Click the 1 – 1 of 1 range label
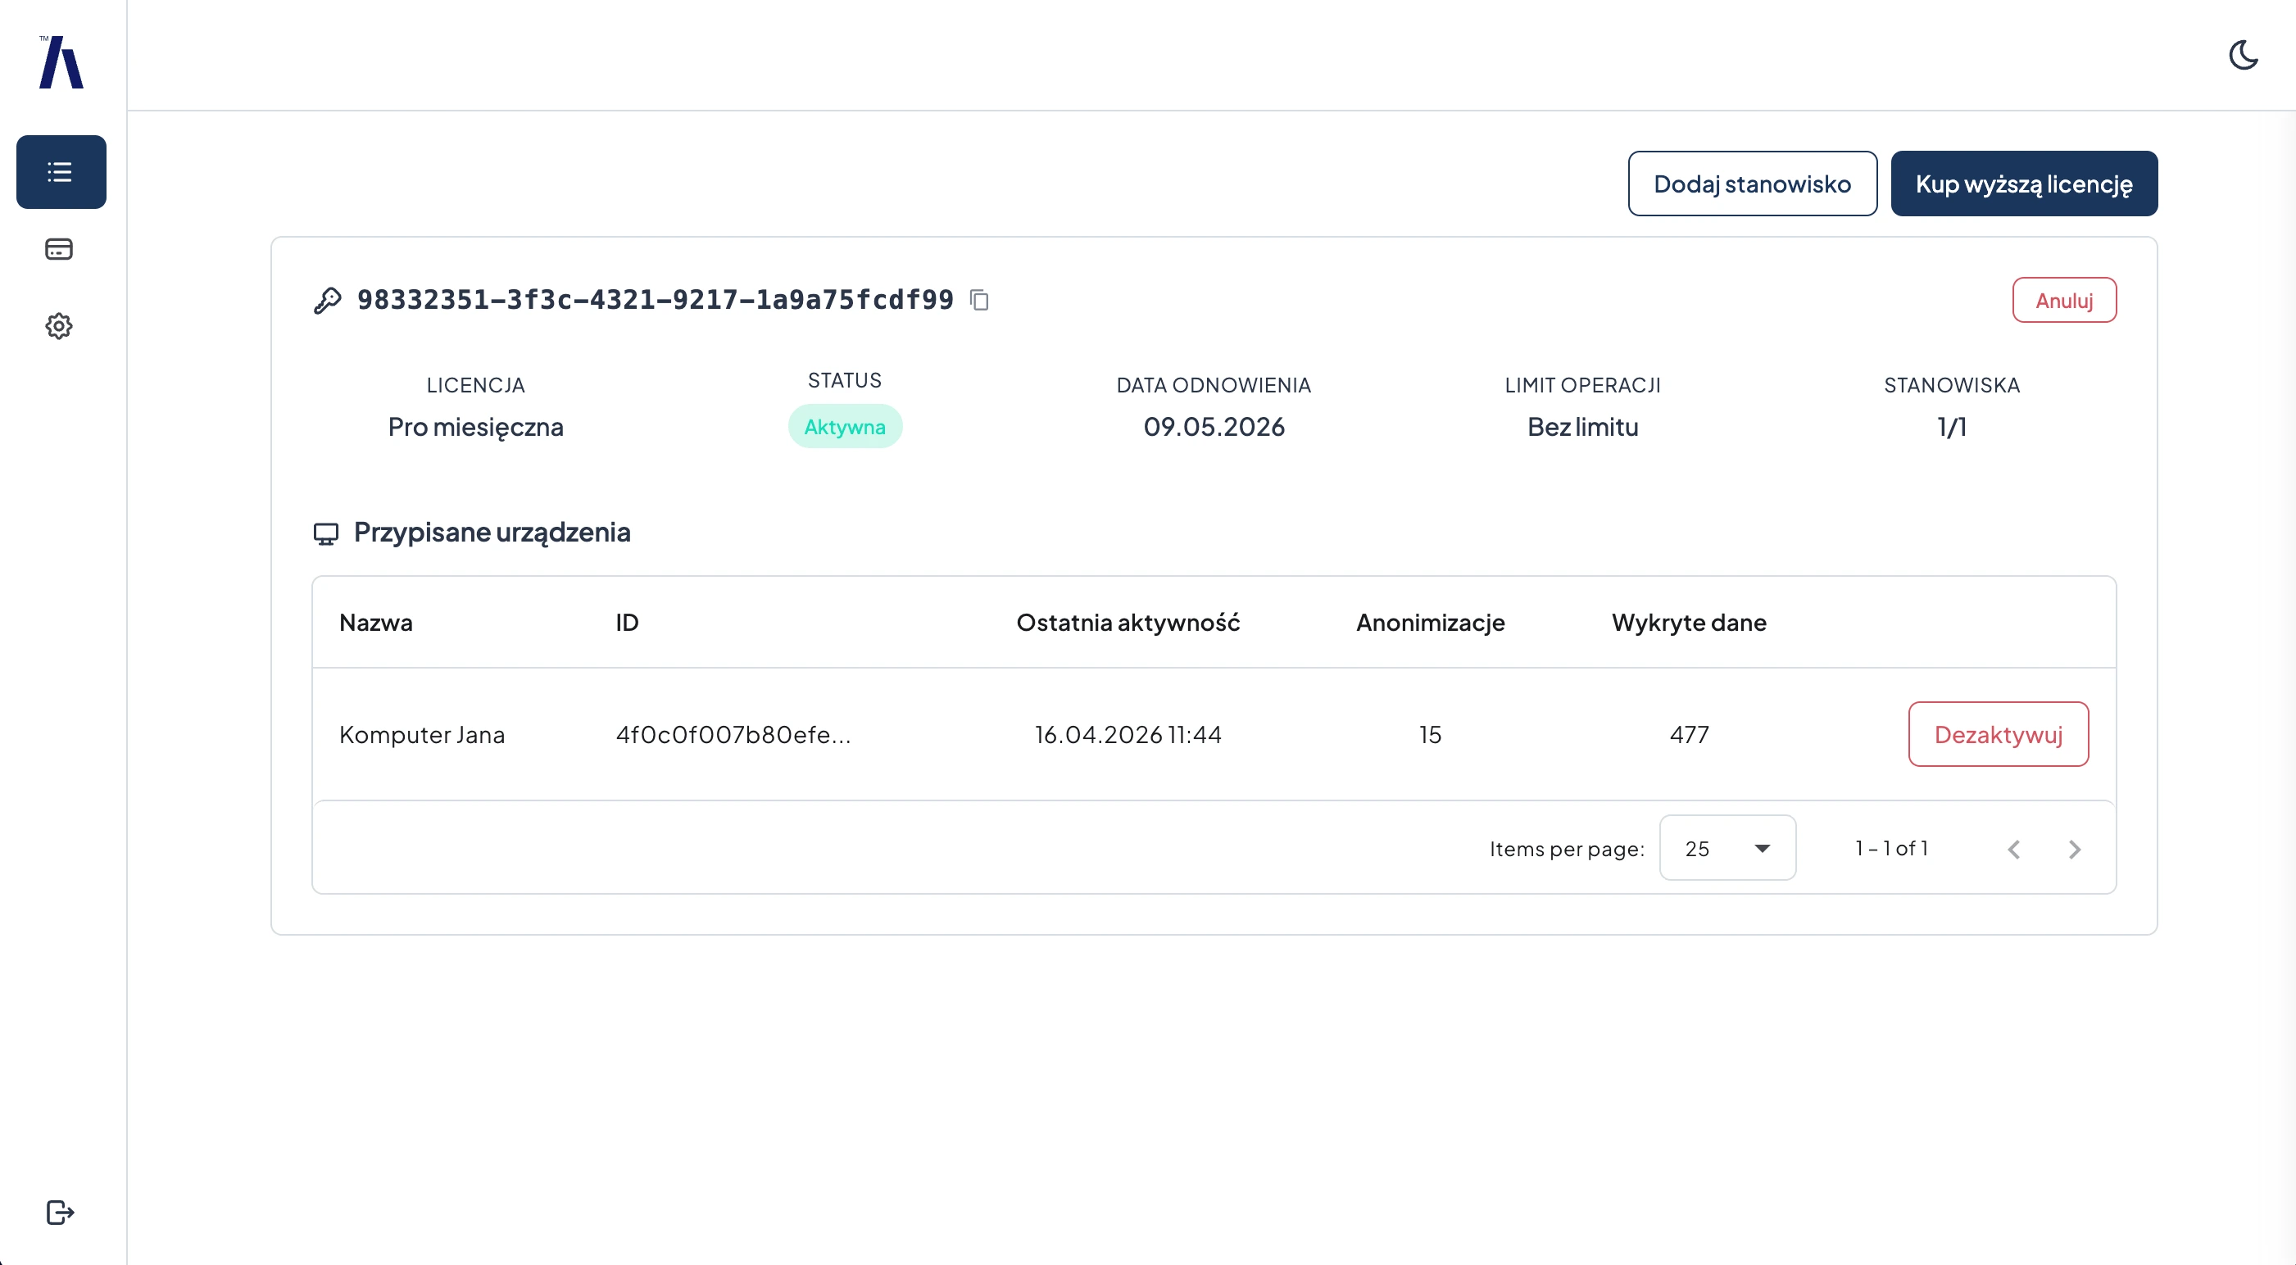 point(1891,848)
